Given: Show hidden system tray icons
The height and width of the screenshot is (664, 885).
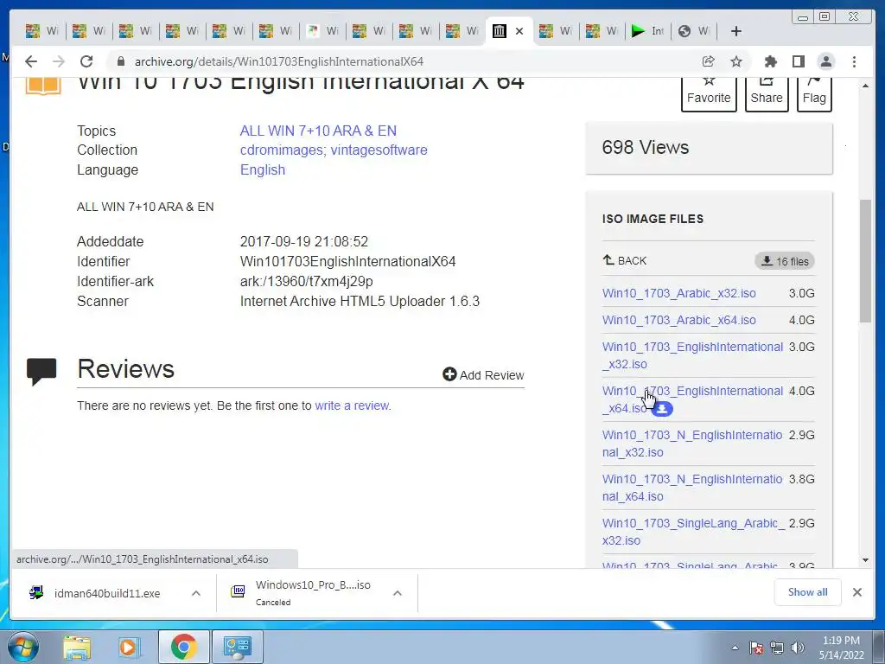Looking at the screenshot, I should coord(735,648).
